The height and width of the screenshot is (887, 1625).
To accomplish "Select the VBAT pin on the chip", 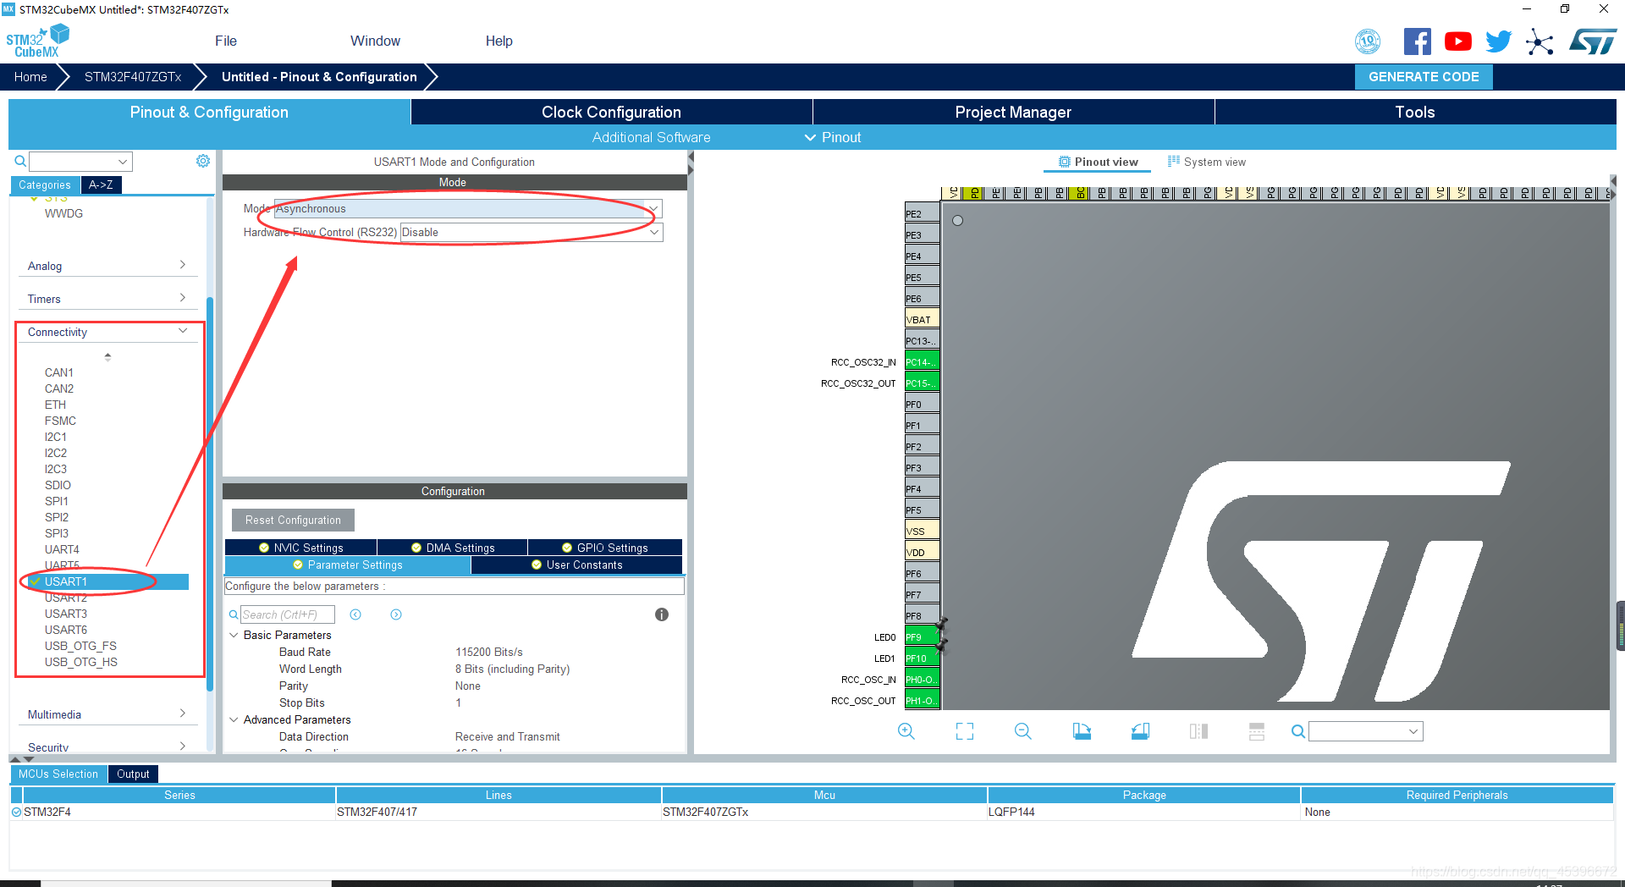I will point(922,319).
